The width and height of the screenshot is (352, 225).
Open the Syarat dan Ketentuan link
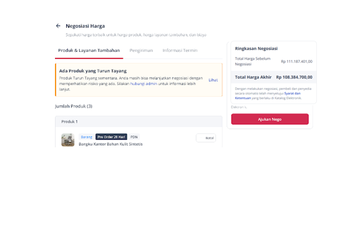[268, 96]
